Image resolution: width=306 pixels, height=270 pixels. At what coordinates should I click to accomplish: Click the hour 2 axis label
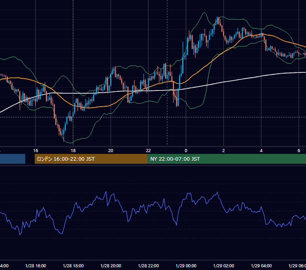(x=224, y=151)
